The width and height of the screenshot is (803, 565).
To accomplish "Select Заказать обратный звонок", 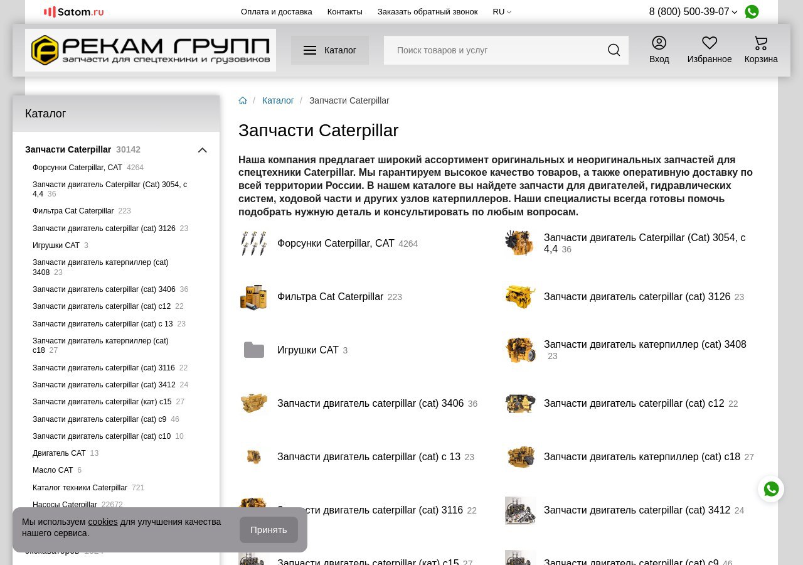I will coord(427,12).
